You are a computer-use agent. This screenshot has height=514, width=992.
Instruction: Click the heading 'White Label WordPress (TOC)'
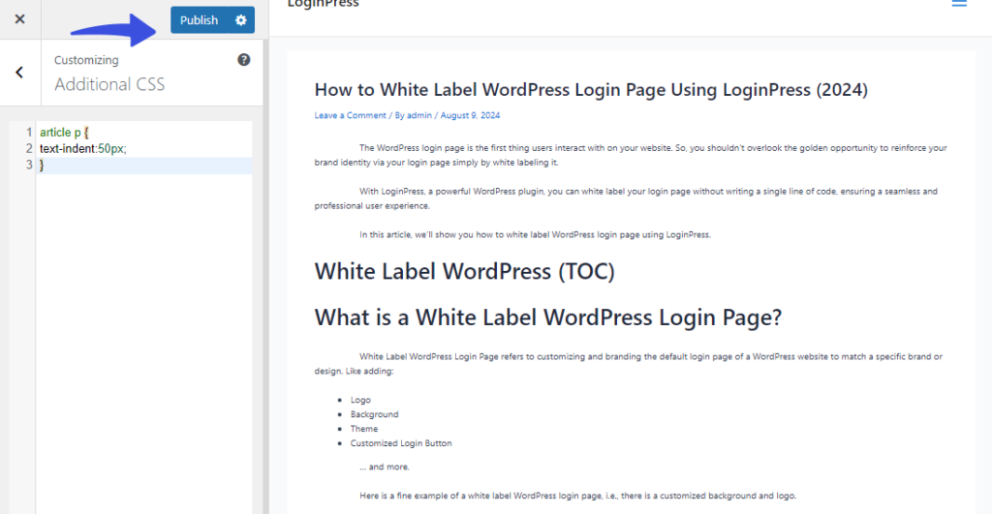tap(464, 271)
